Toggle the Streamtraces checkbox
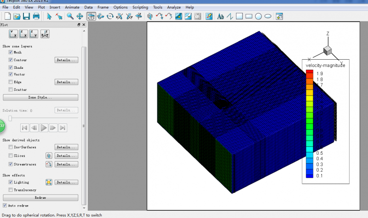Viewport: 368px width, 218px height. tap(11, 164)
